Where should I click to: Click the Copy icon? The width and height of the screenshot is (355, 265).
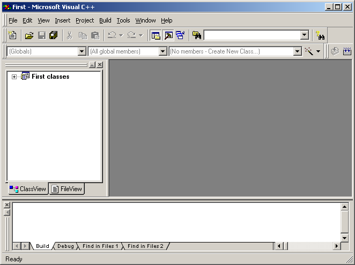83,35
